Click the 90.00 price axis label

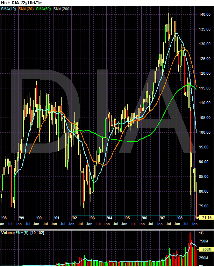point(204,162)
